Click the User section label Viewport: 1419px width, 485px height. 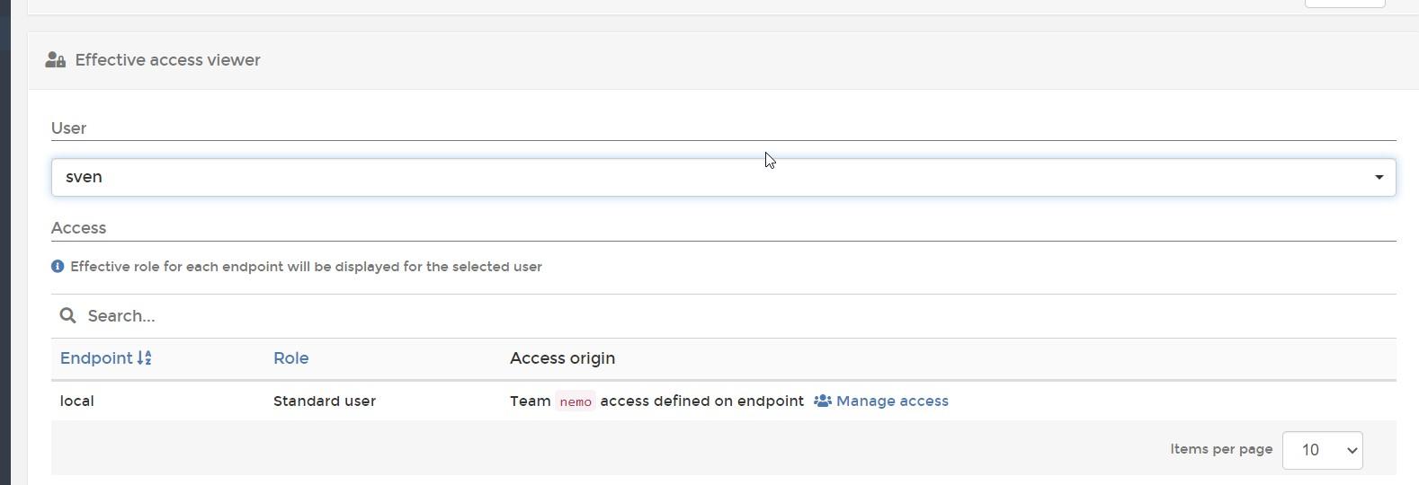[68, 128]
